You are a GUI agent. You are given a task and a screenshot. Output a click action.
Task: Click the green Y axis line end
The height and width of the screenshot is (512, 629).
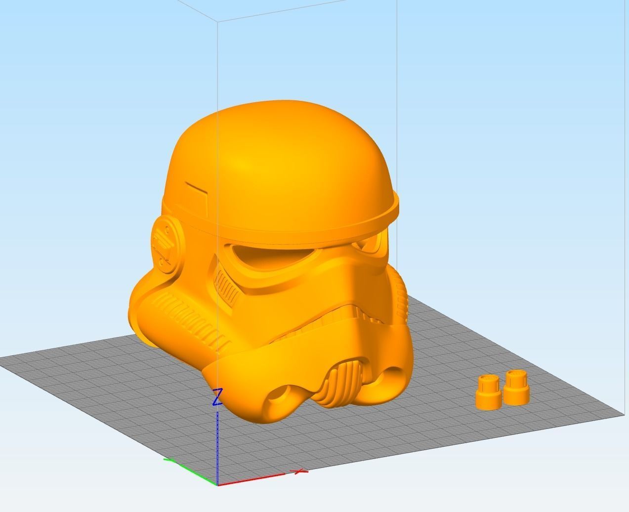pos(169,461)
